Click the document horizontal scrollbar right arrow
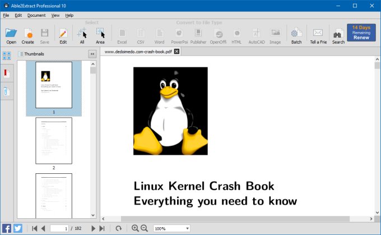Viewport: 381px width, 235px height. [x=371, y=219]
